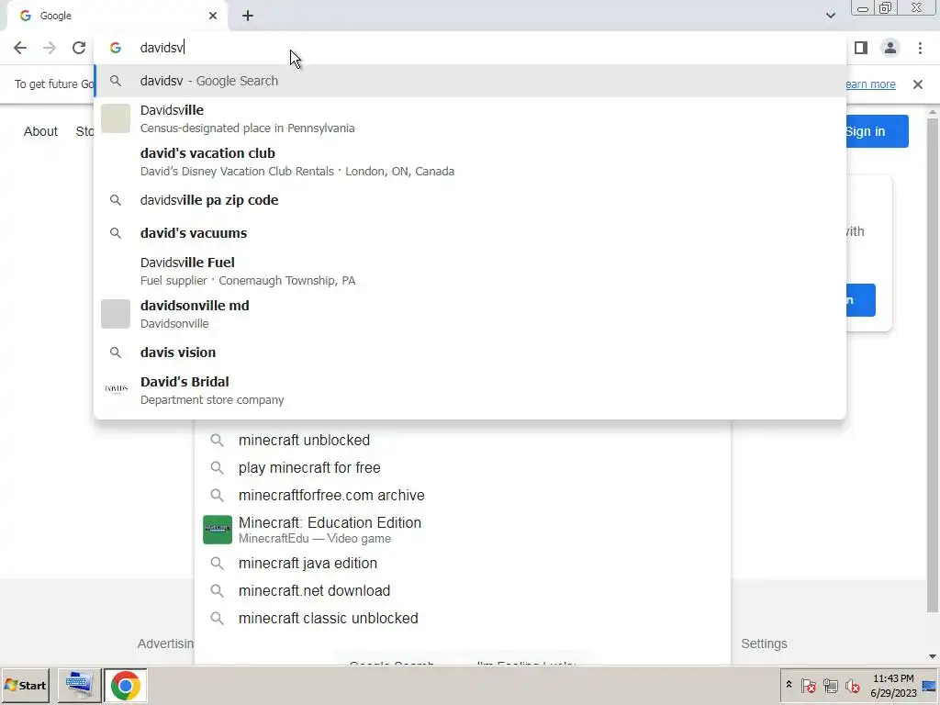Choose the david's vacuums suggestion
This screenshot has width=940, height=705.
coord(470,233)
